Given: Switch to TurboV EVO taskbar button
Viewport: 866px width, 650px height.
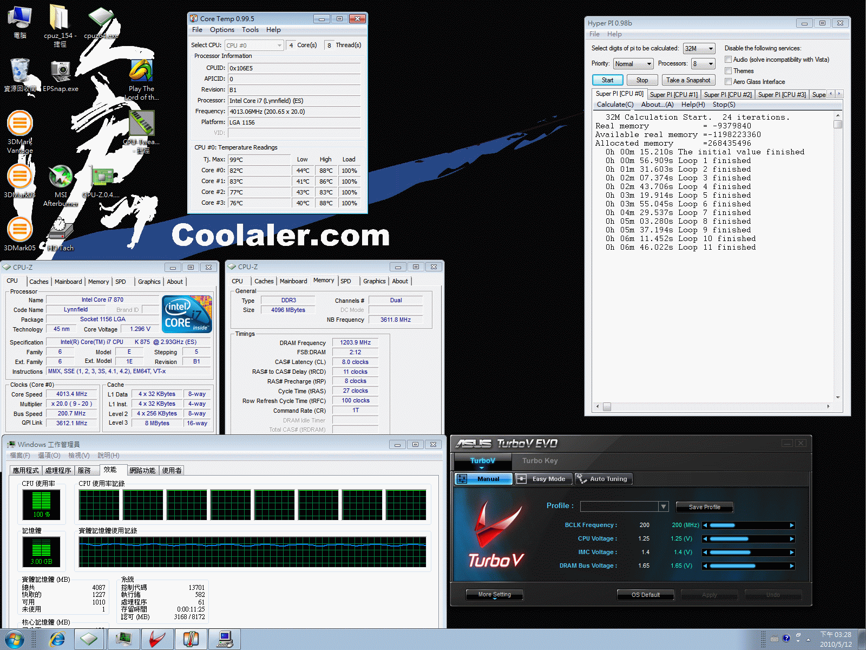Looking at the screenshot, I should [158, 640].
